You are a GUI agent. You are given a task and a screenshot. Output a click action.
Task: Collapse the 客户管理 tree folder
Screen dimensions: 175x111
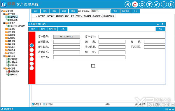[4, 14]
